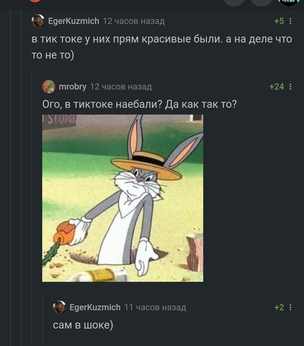Tap the EgerKuzmich avatar on the top comment

[x=38, y=21]
